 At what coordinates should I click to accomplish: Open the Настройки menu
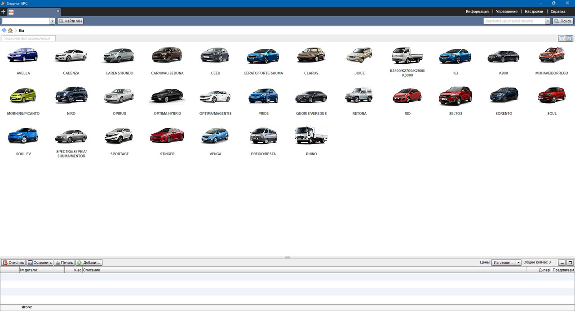point(534,12)
